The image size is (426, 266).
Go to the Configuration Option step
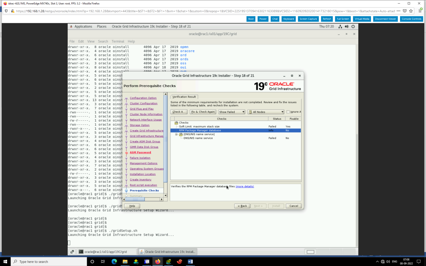coord(143,98)
